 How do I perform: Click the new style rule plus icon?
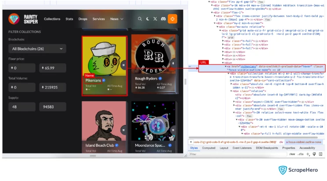point(308,154)
